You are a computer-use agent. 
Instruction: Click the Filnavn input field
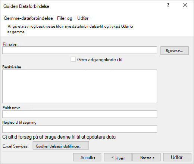pyautogui.click(x=79, y=50)
